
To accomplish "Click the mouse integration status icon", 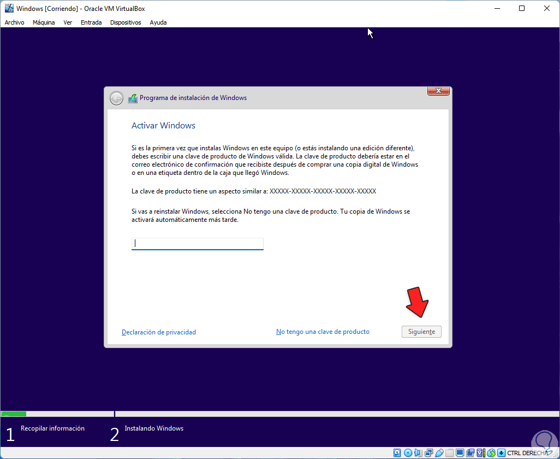I will pos(491,453).
